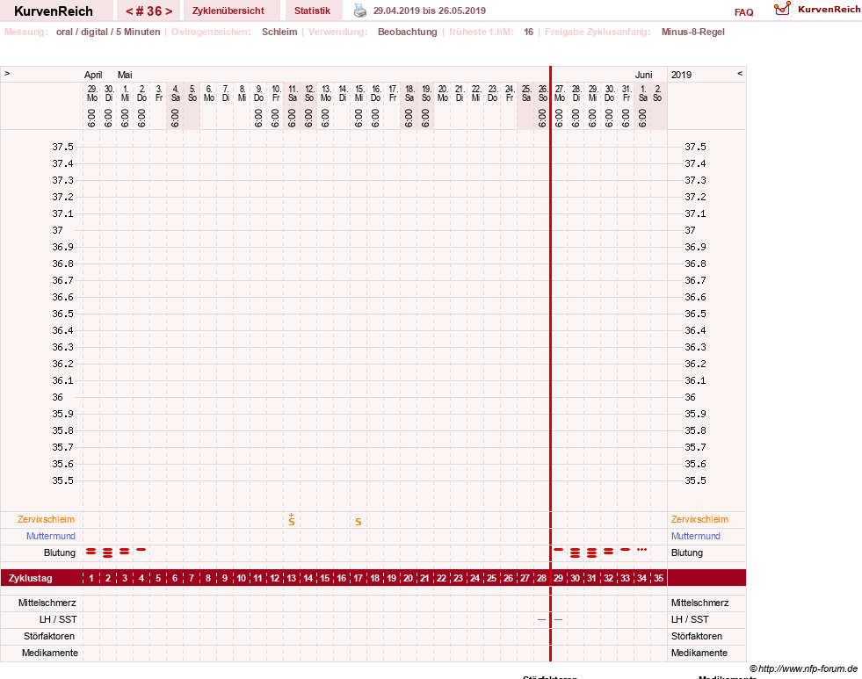Click the left Muttermund row label
Screen dimensions: 862x679
[51, 536]
